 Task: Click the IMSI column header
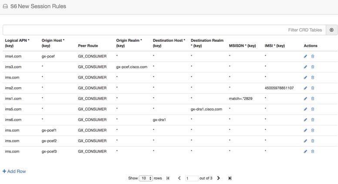point(274,46)
